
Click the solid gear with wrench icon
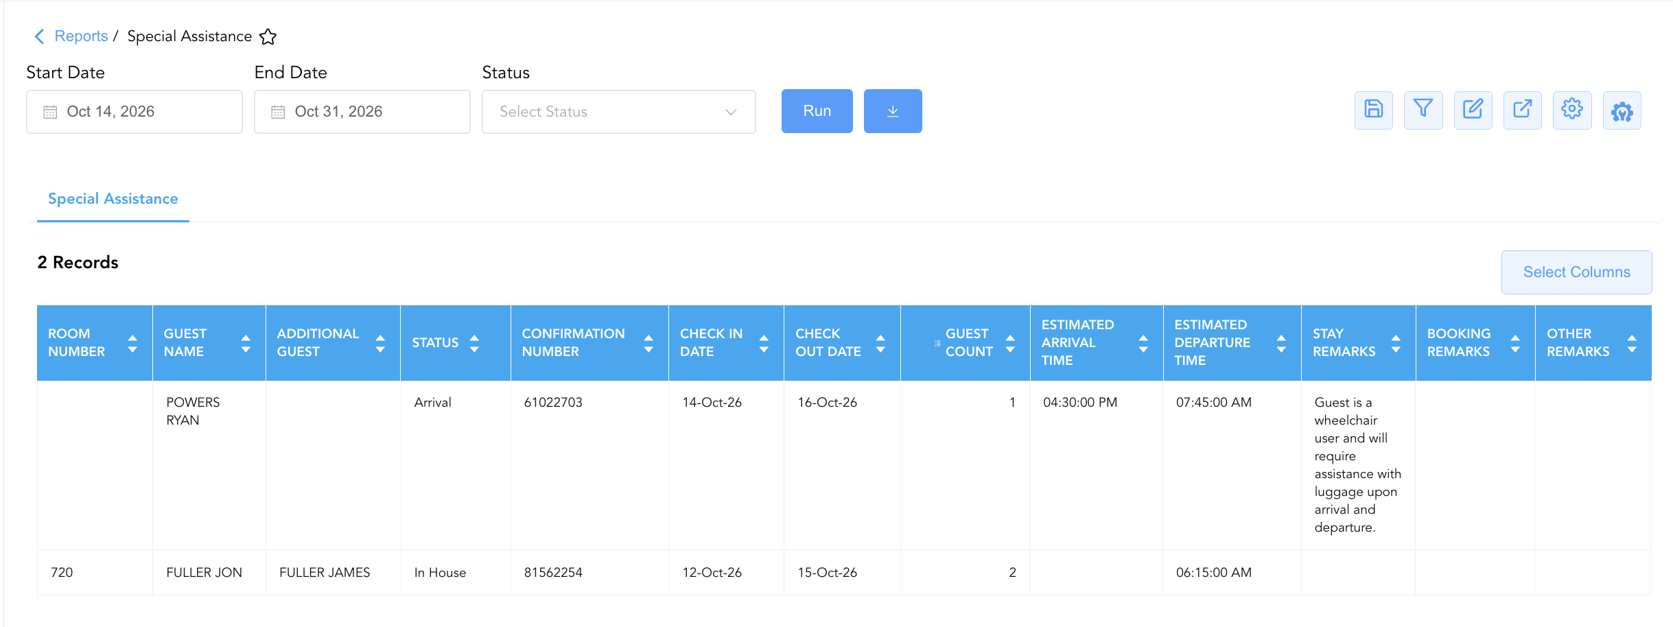(1622, 110)
